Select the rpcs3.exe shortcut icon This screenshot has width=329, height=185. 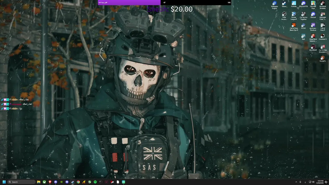tap(313, 27)
